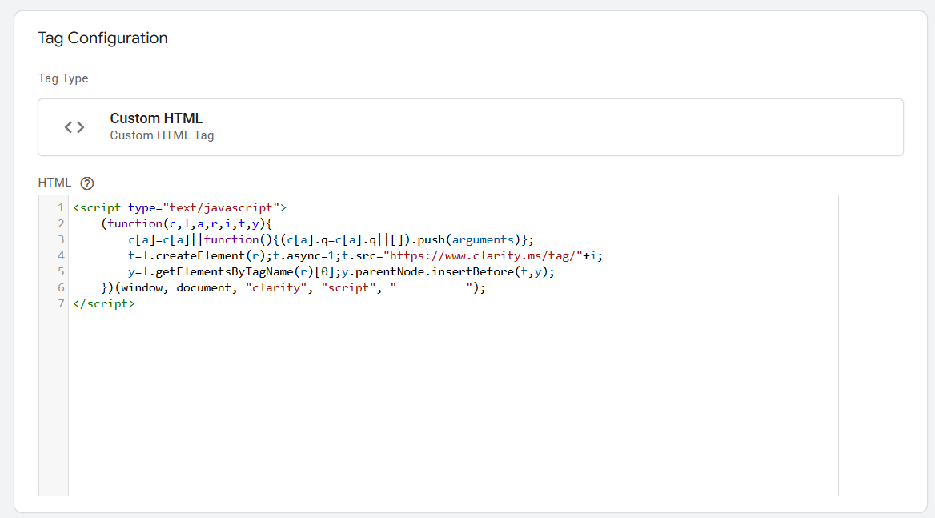
Task: Click "getElementsByTagName" on line 5
Action: pyautogui.click(x=224, y=272)
